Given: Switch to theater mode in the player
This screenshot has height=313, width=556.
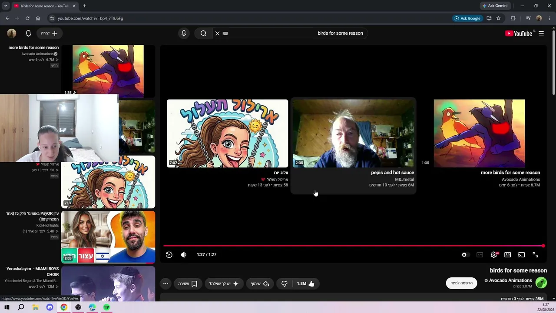Looking at the screenshot, I should pos(507,255).
